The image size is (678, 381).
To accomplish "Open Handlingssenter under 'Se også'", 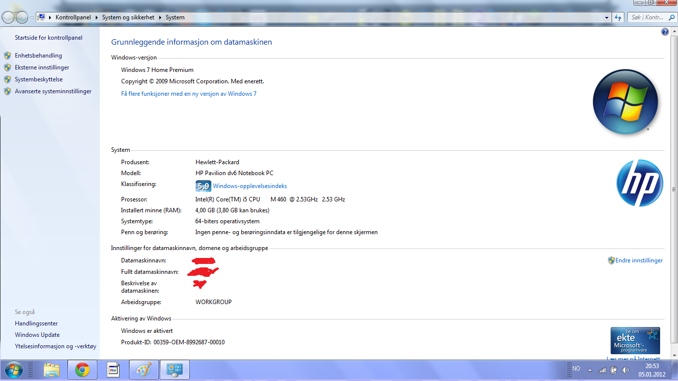I will (x=36, y=323).
